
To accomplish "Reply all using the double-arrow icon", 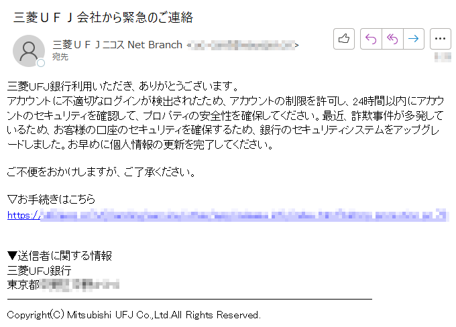I will click(392, 39).
